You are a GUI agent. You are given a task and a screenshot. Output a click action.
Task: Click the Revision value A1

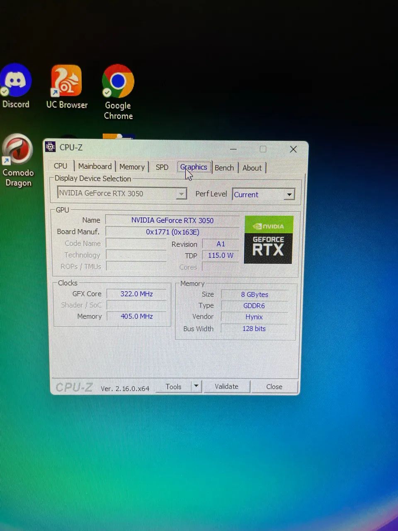tap(221, 244)
